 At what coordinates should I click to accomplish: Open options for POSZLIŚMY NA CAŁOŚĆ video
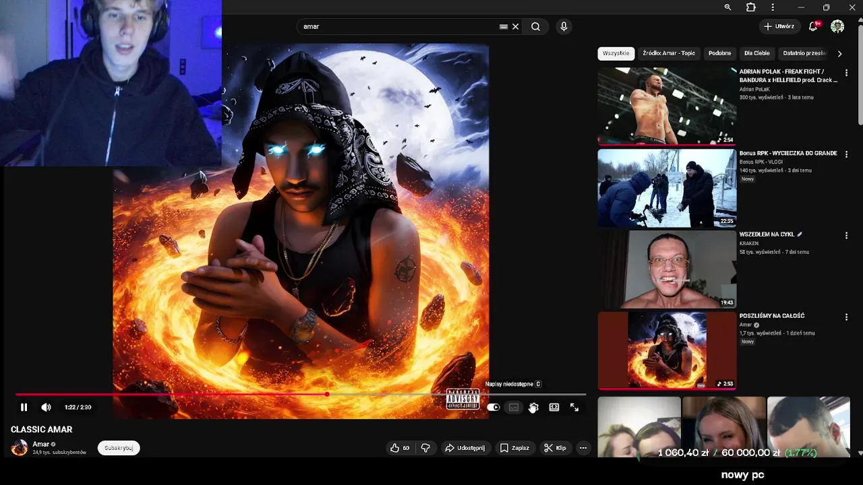[847, 317]
